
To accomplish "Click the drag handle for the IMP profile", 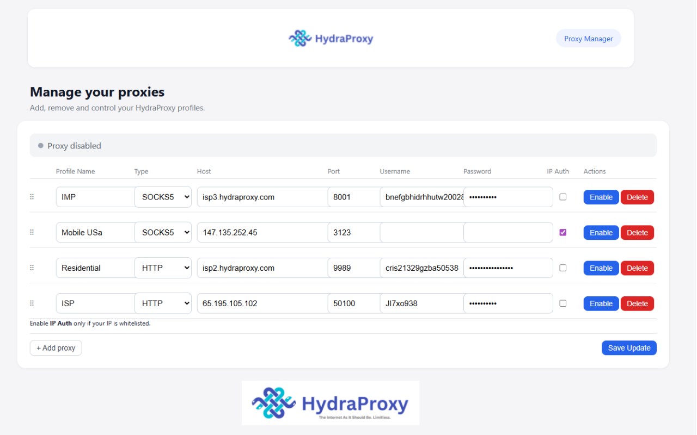I will click(x=32, y=197).
